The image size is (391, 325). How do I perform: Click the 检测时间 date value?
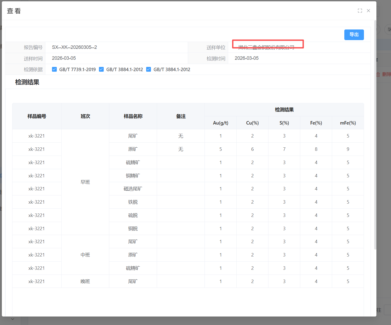click(246, 58)
